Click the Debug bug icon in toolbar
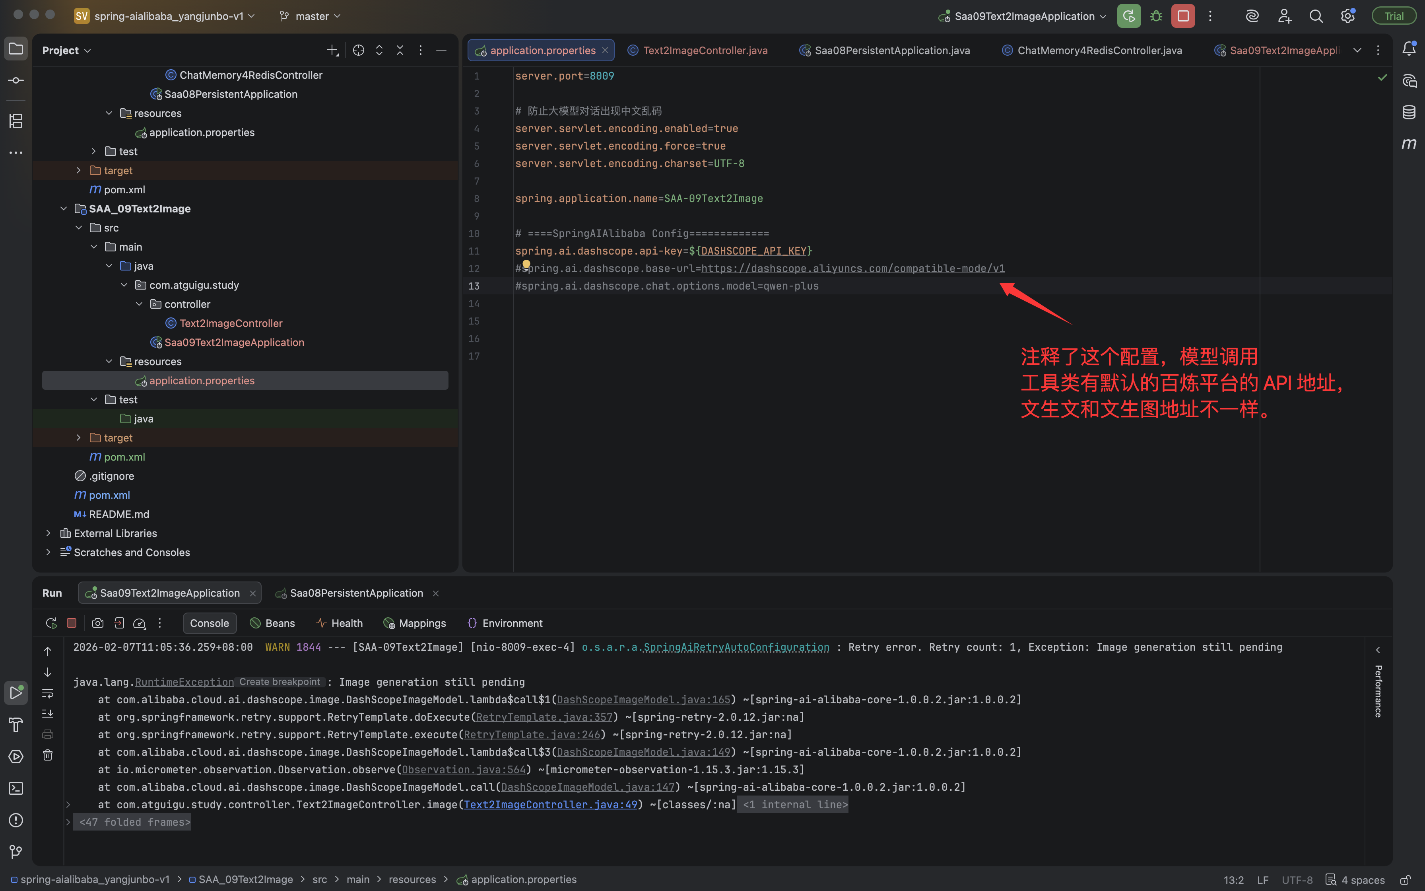Screen dimensions: 1425x891 pyautogui.click(x=1156, y=16)
